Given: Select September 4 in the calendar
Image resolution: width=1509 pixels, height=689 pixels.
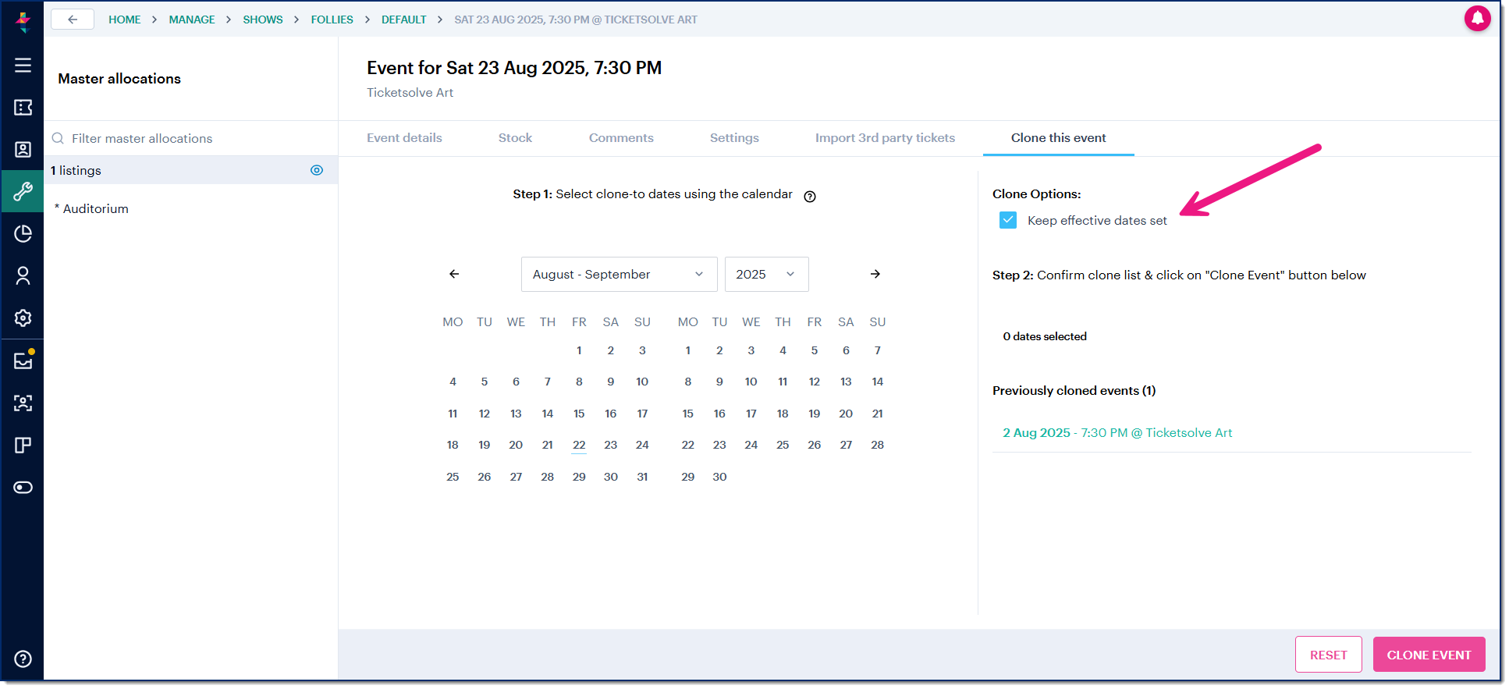Looking at the screenshot, I should [x=783, y=350].
